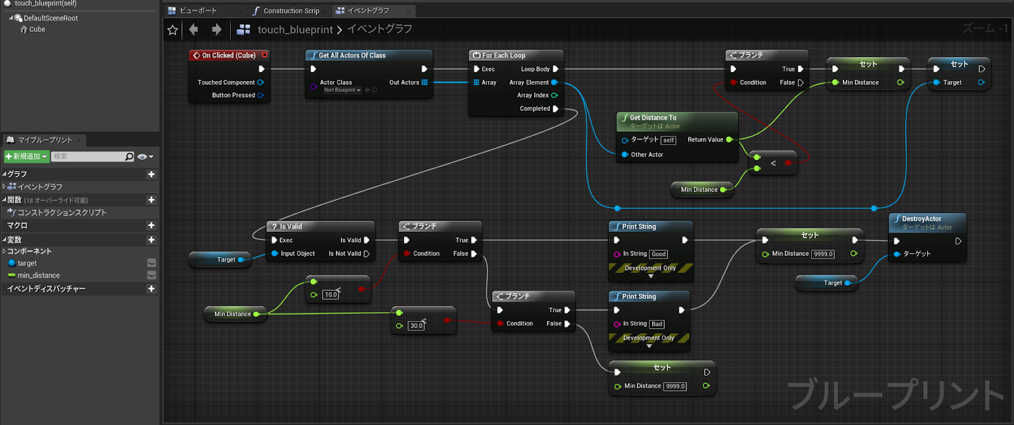Add a new variable with 変数 plus button
Screen dimensions: 1014x425
click(151, 239)
